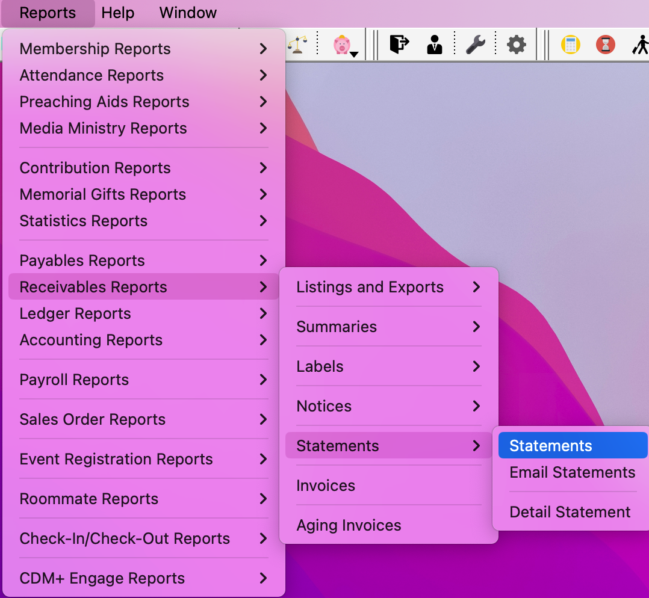Viewport: 649px width, 598px height.
Task: Launch the yellow calculator icon
Action: 570,45
